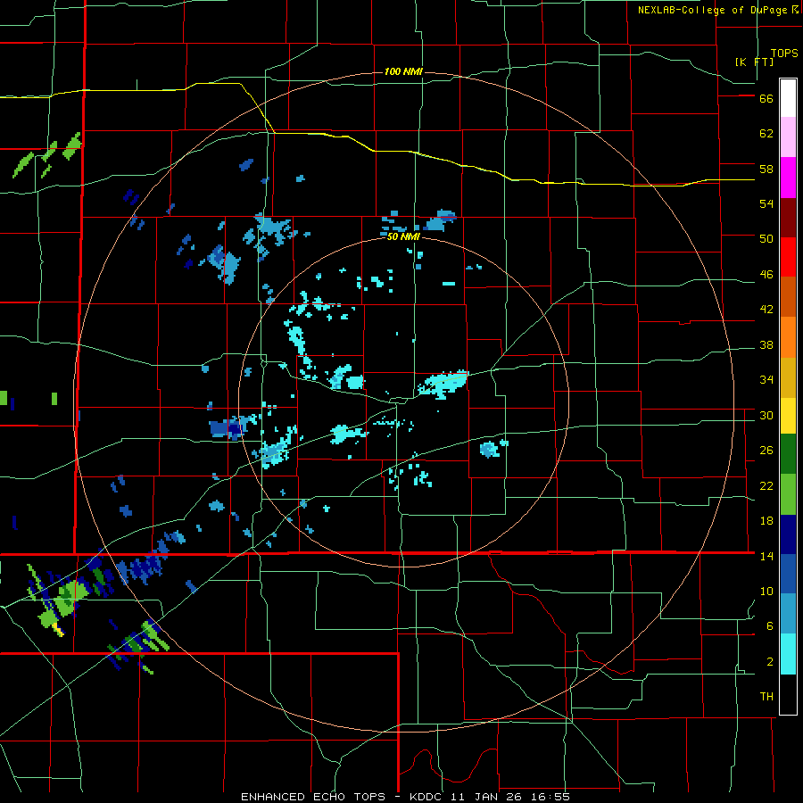Click the legend value 46
The width and height of the screenshot is (803, 803).
766,275
